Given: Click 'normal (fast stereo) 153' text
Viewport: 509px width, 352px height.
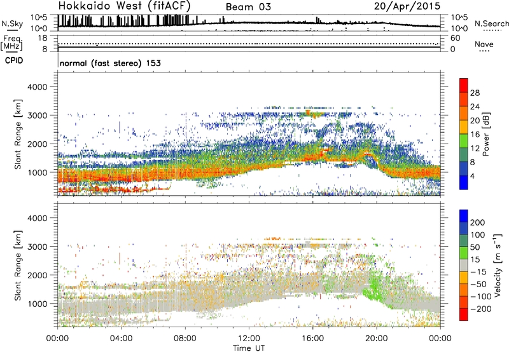Looking at the screenshot, I should pos(110,63).
